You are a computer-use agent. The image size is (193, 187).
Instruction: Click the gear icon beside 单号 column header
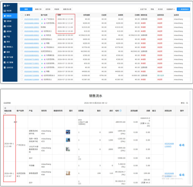coord(25,15)
